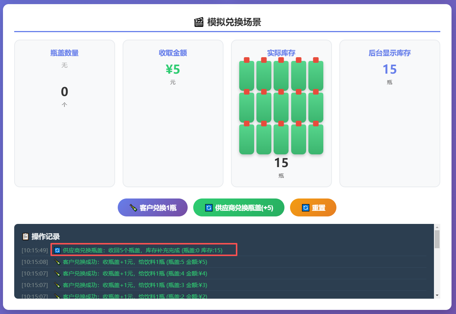Reset the simulation with 重置 button

point(313,207)
